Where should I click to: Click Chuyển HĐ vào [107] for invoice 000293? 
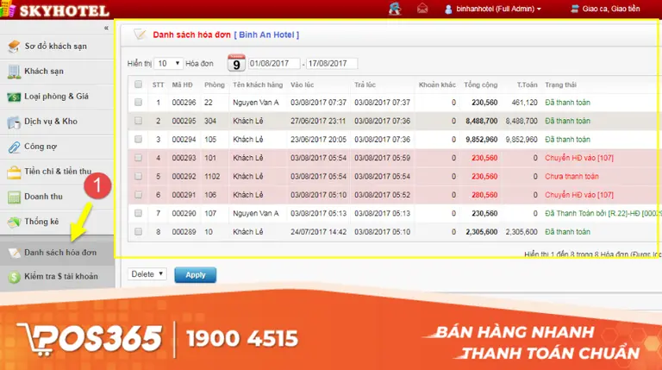[579, 158]
